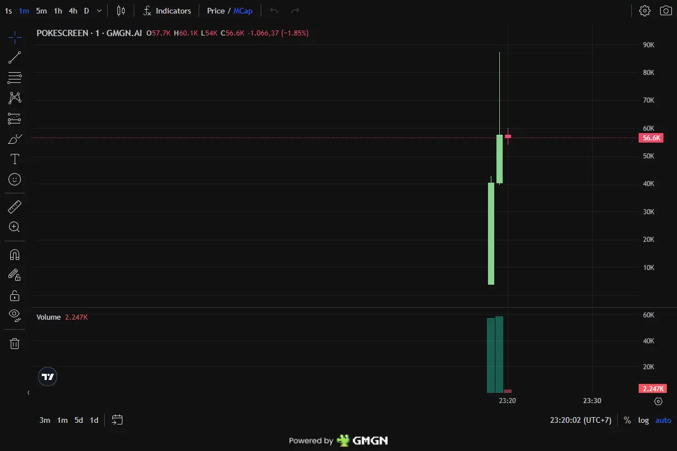The height and width of the screenshot is (451, 677).
Task: Activate the zoom in tool
Action: pyautogui.click(x=15, y=227)
